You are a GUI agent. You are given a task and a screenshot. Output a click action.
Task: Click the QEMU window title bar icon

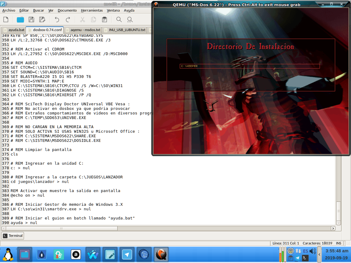coord(156,4)
